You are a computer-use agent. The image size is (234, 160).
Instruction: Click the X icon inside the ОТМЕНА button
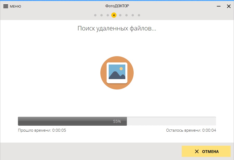[197, 151]
